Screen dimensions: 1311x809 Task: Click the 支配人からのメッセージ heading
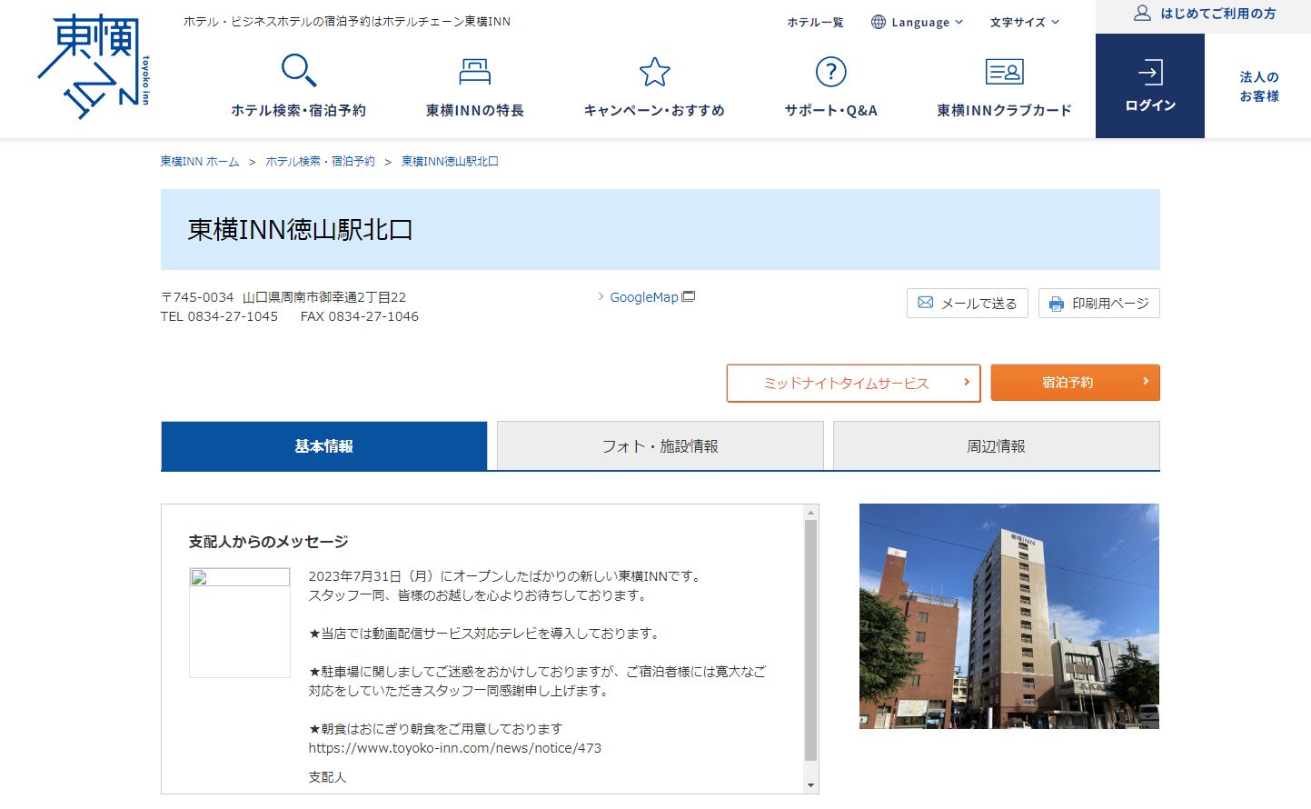268,542
